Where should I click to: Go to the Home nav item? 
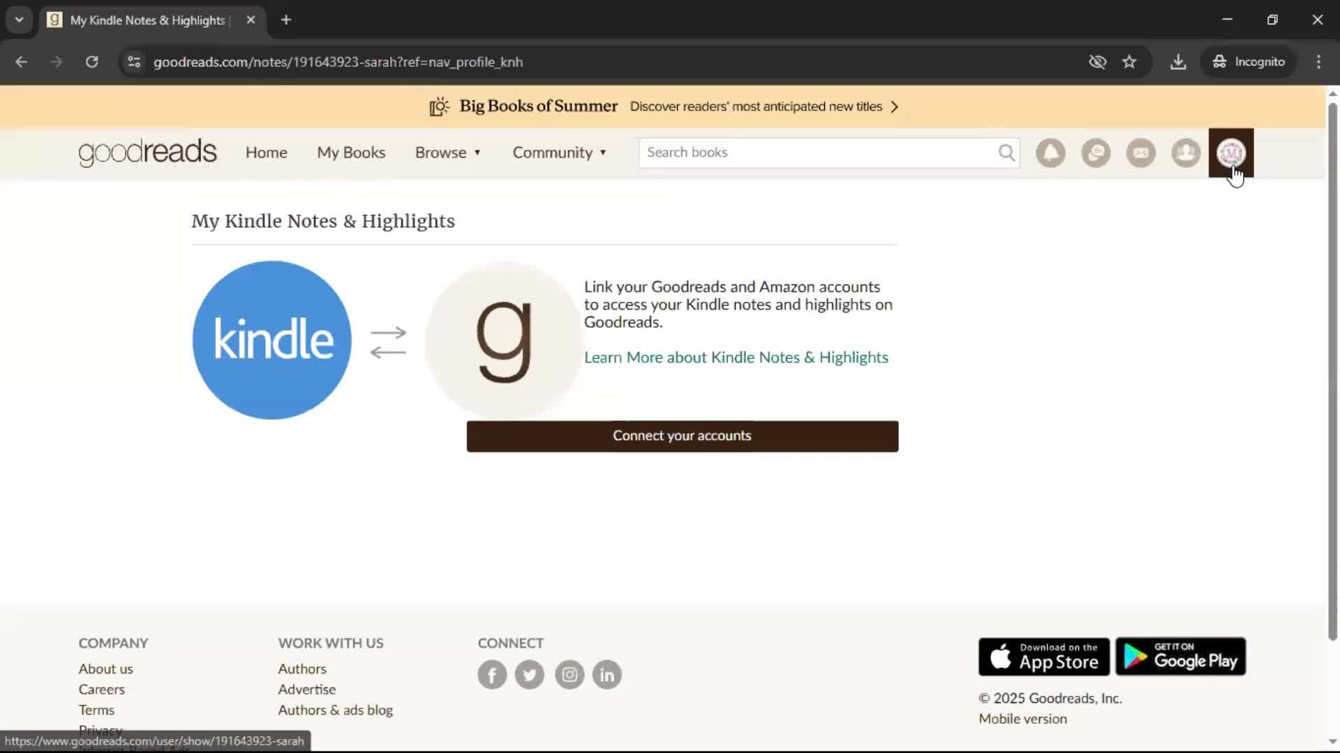pyautogui.click(x=266, y=153)
